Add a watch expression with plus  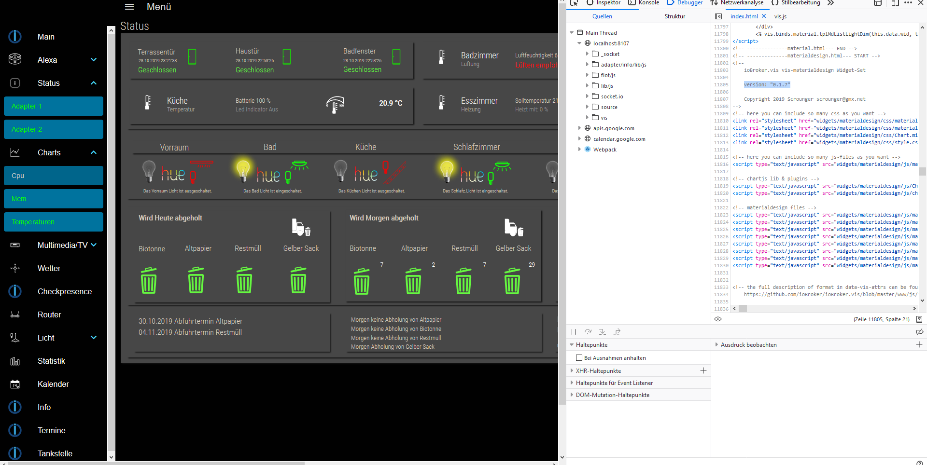[x=919, y=344]
